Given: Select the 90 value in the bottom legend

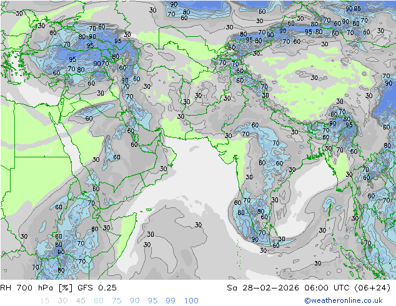Looking at the screenshot, I should click(x=134, y=301).
